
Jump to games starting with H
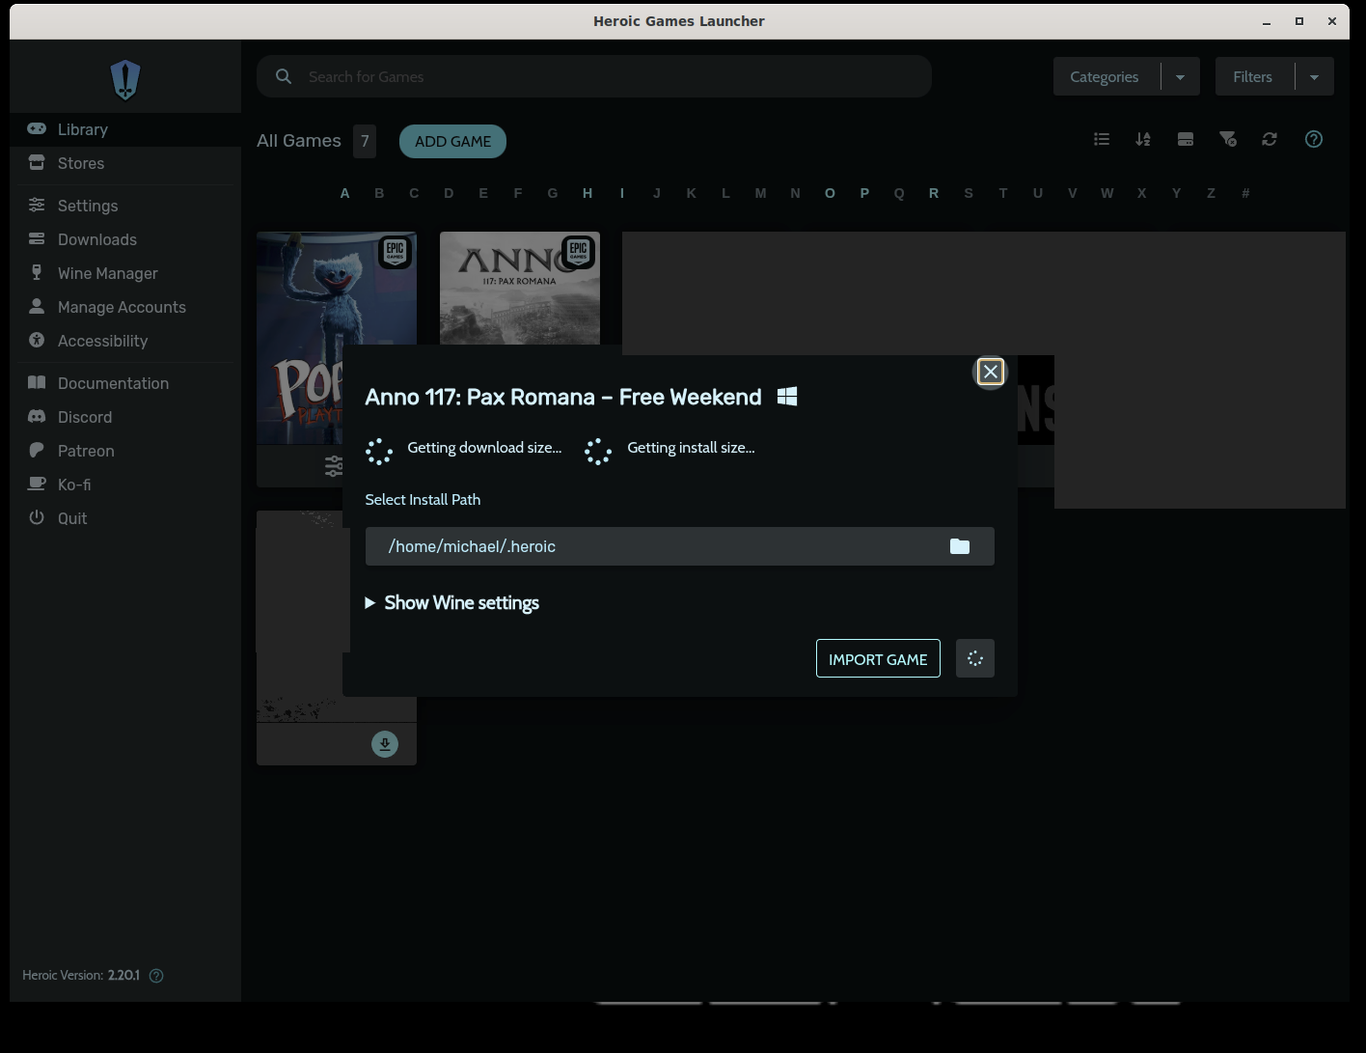point(587,193)
